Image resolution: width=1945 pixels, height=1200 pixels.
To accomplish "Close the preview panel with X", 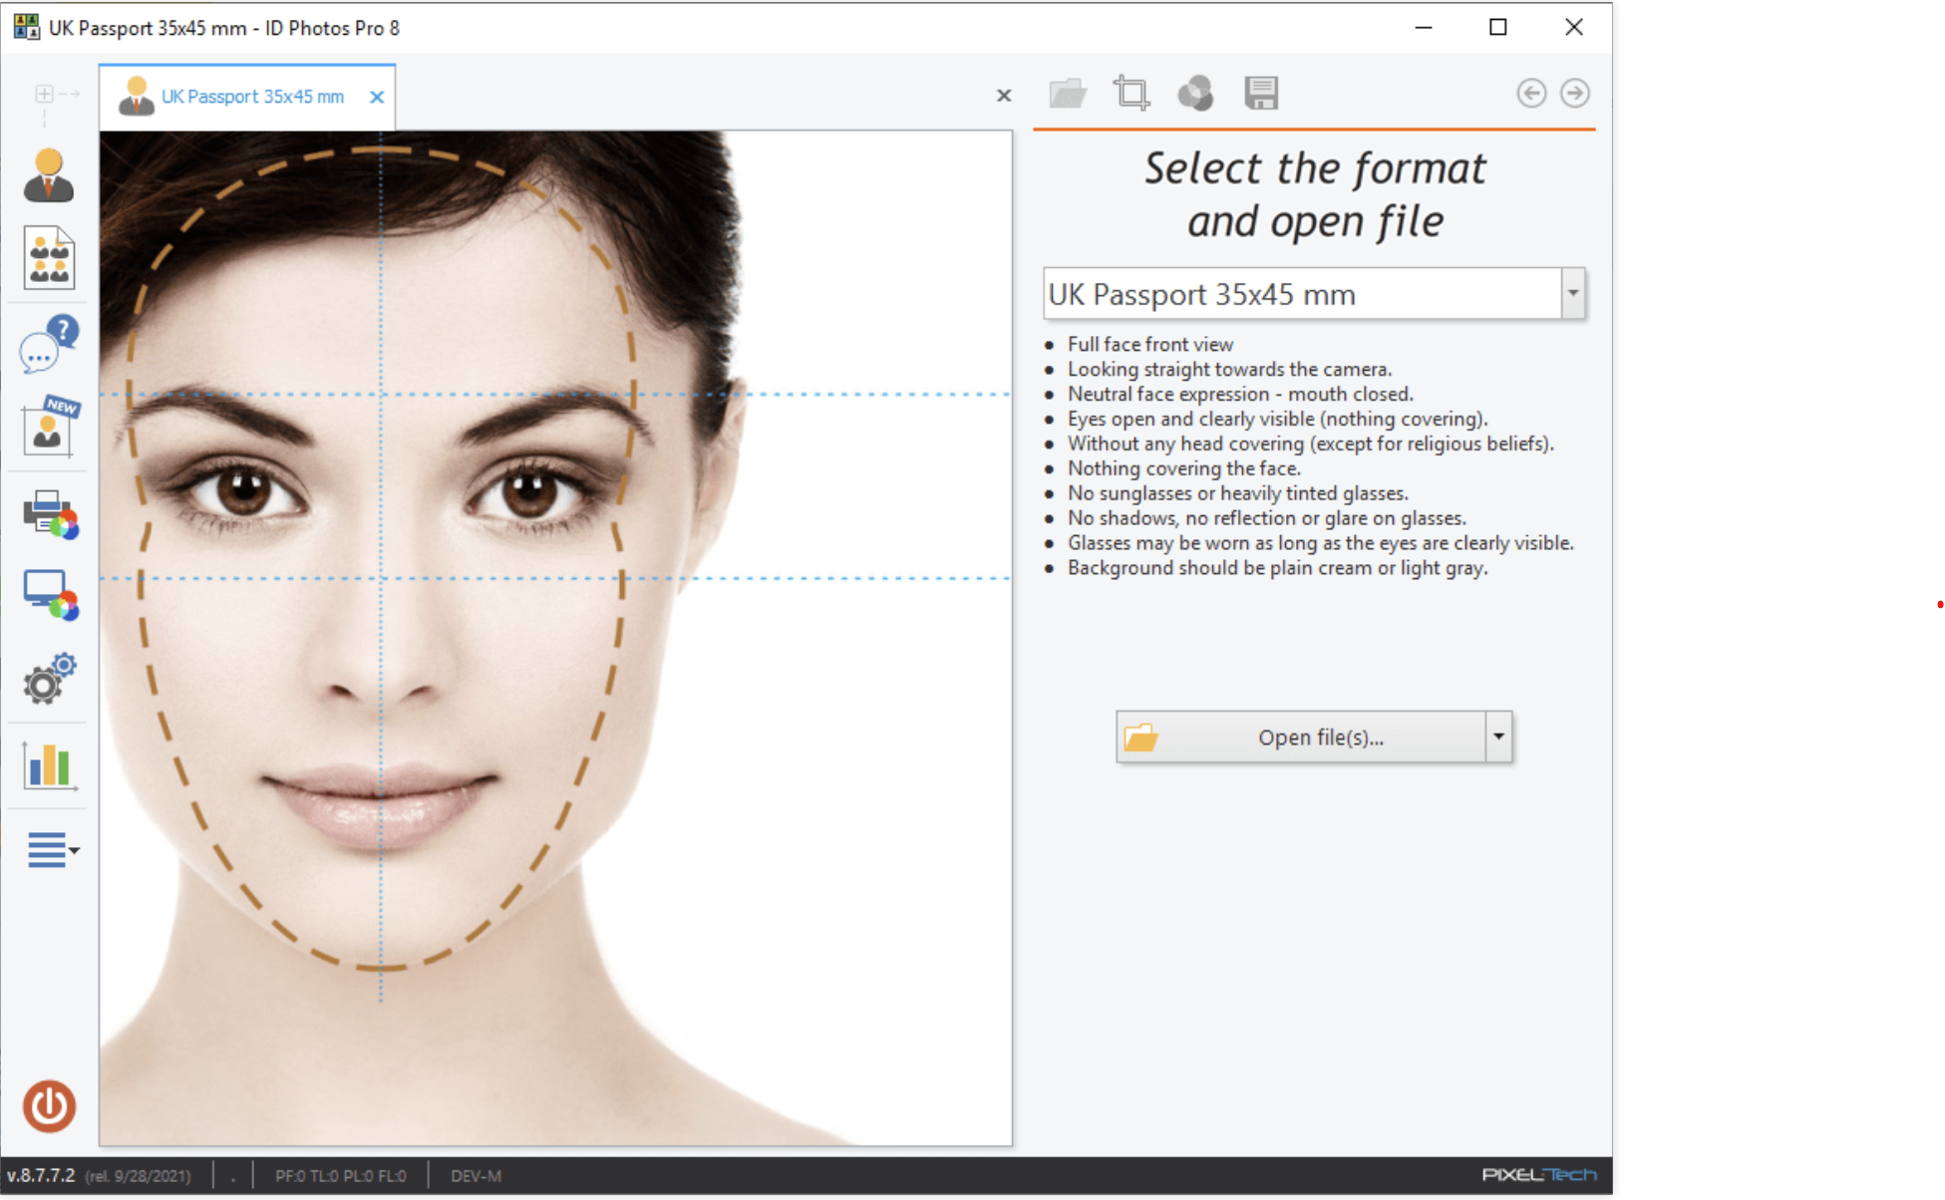I will coord(1004,96).
